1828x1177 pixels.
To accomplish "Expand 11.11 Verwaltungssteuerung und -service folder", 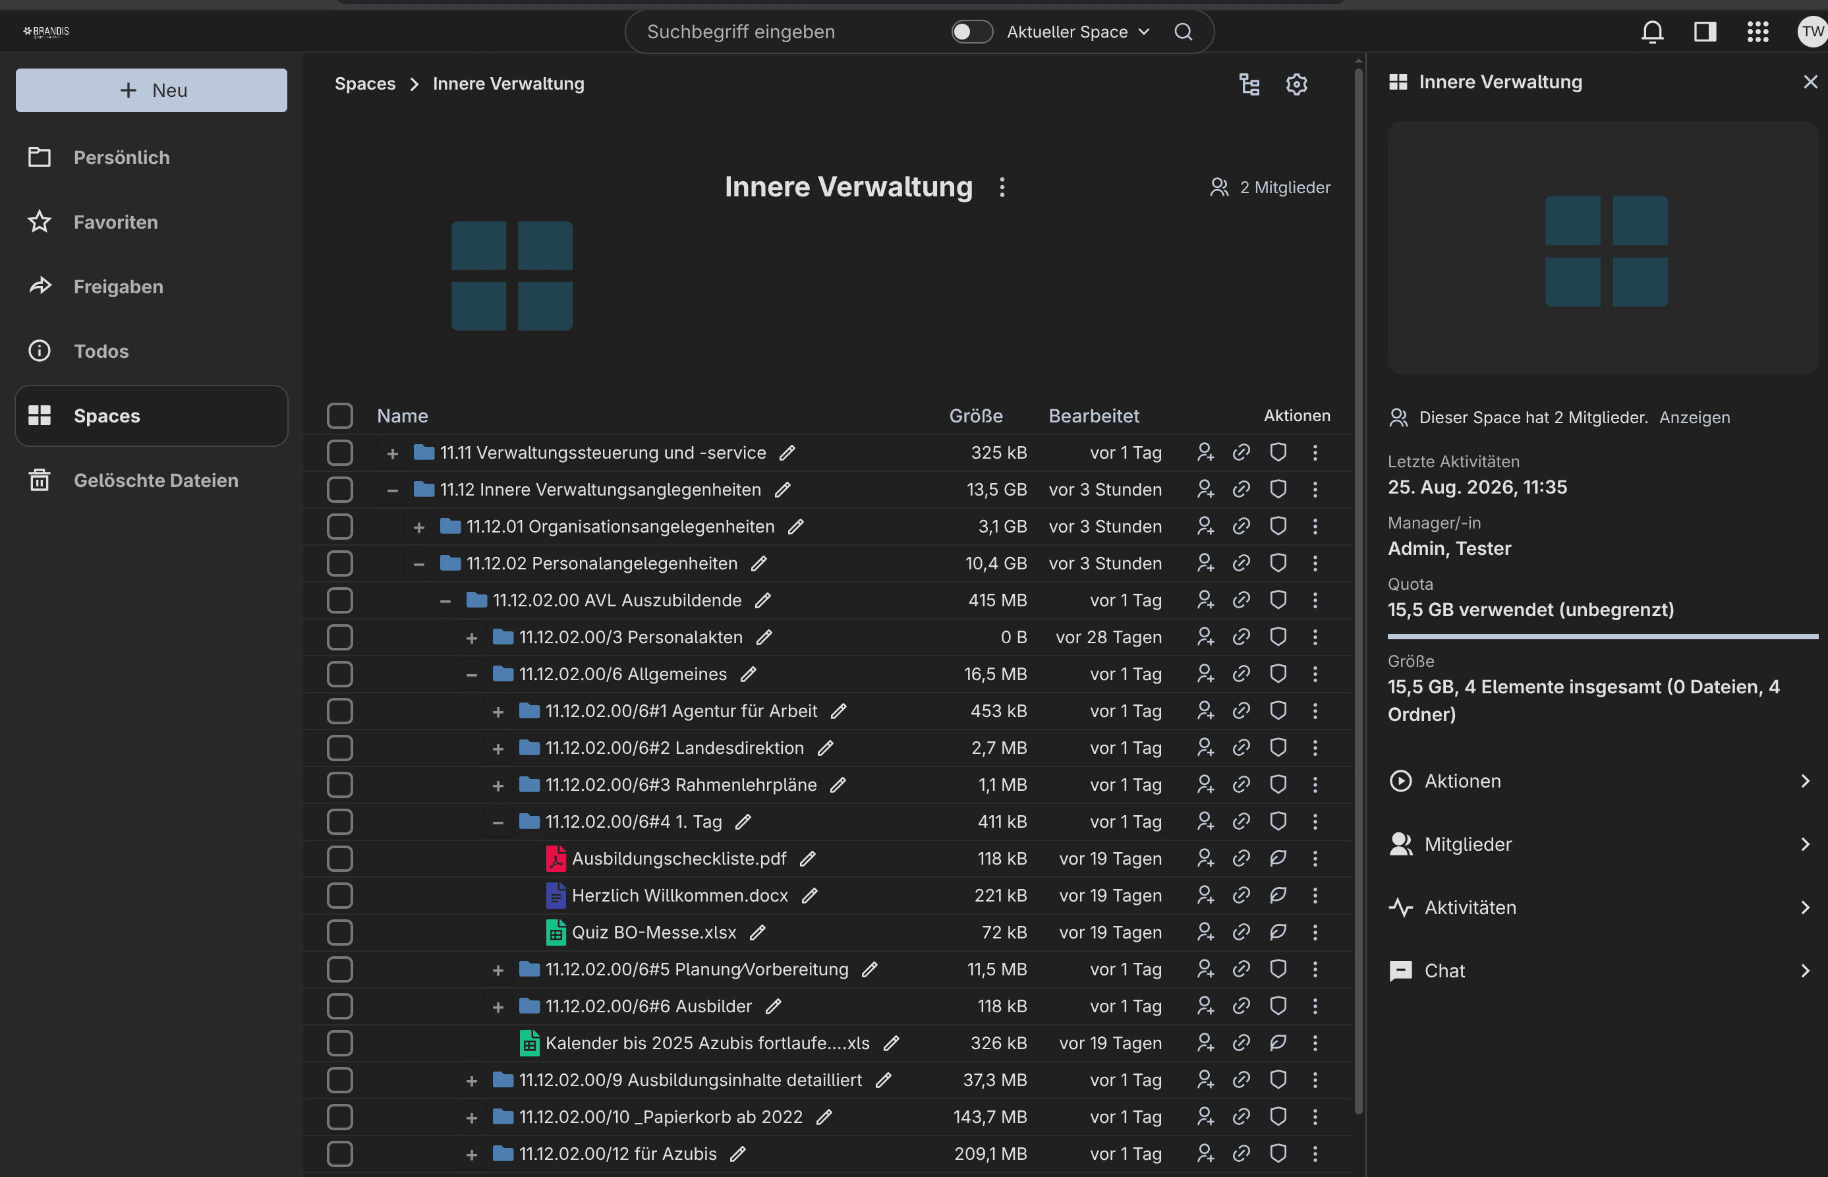I will pos(392,453).
